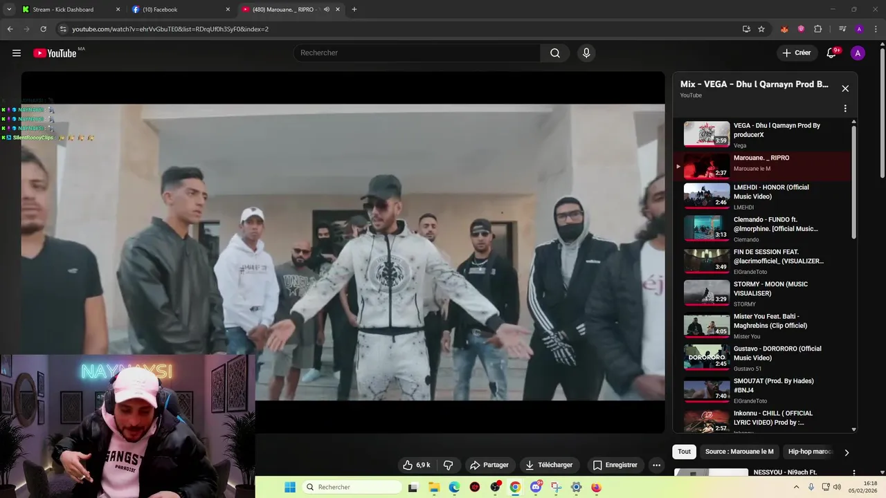Open Gustavo - DORORORO playlist video

point(761,358)
